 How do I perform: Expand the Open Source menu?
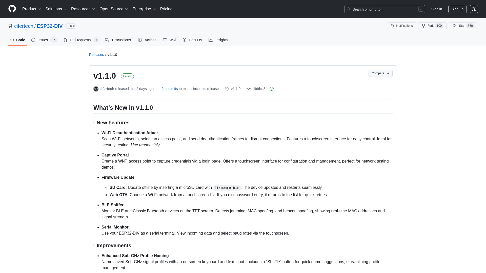(x=114, y=9)
